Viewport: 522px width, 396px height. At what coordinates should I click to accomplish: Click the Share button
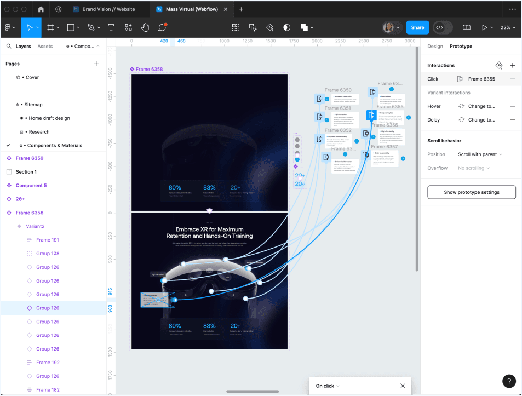[417, 27]
